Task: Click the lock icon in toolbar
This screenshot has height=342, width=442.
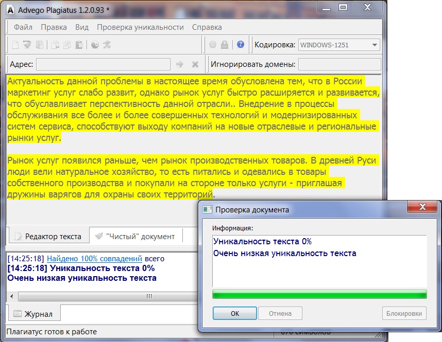Action: pyautogui.click(x=225, y=45)
